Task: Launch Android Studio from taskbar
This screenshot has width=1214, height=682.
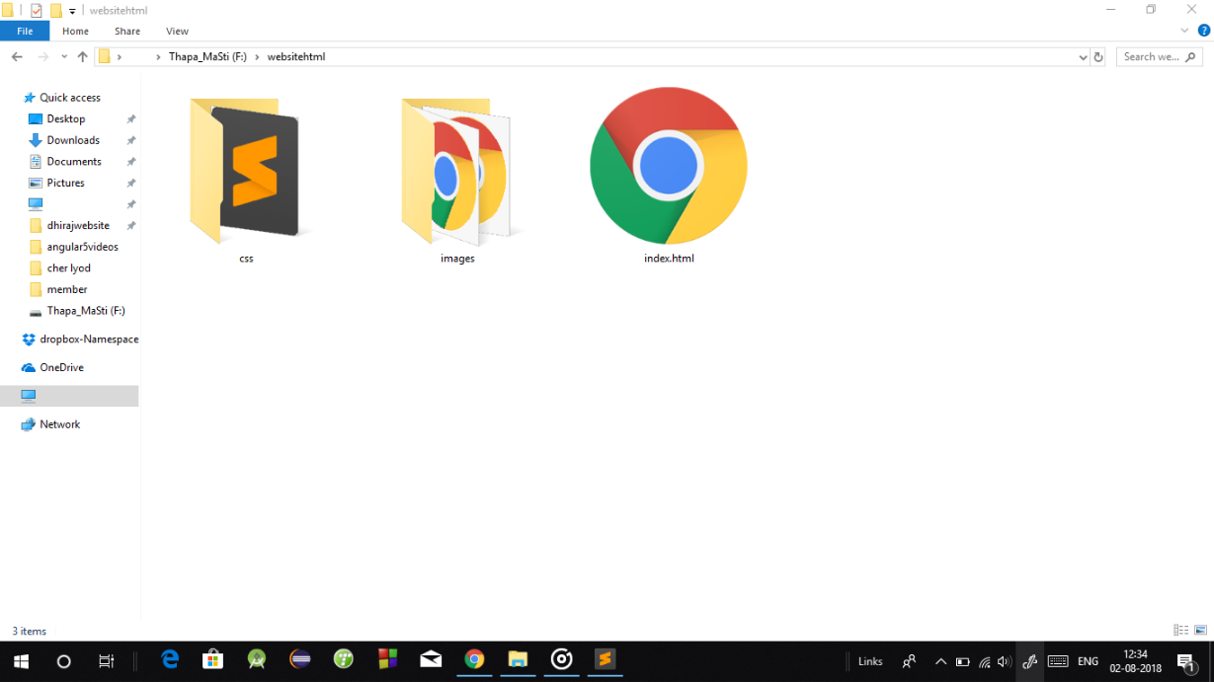Action: (257, 659)
